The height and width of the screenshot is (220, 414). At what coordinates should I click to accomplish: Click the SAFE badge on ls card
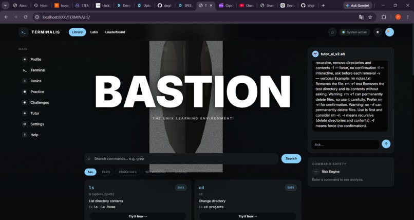pos(181,188)
